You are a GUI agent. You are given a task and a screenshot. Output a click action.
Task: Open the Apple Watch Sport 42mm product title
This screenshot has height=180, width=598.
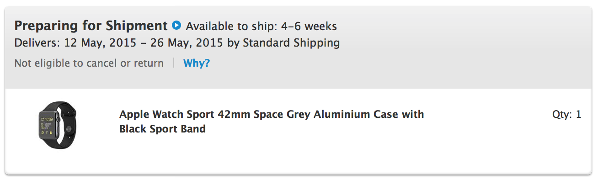(272, 122)
